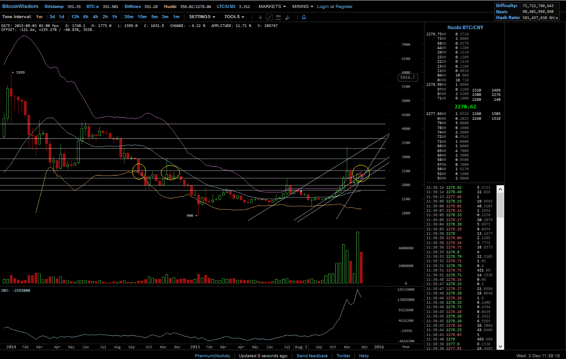Viewport: 566px width, 359px height.
Task: Go to BitcoinWisdom home logo
Action: click(20, 7)
